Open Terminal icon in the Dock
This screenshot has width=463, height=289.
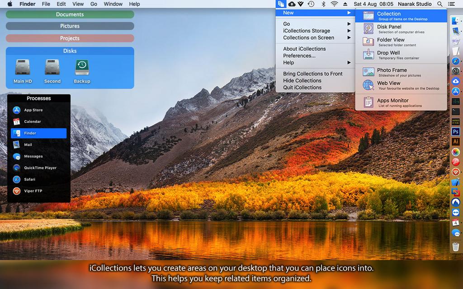[456, 112]
